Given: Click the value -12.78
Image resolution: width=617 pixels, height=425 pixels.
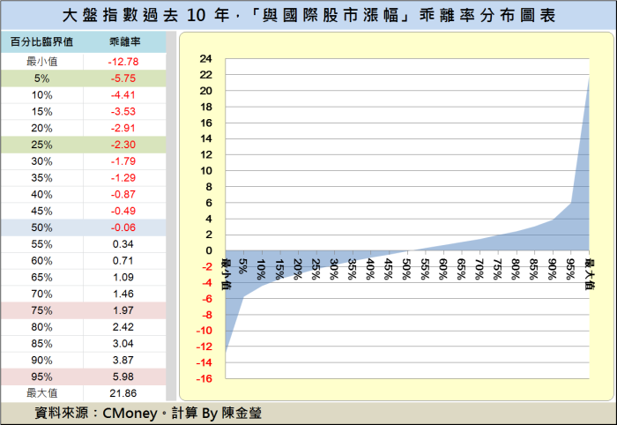Looking at the screenshot, I should point(123,62).
